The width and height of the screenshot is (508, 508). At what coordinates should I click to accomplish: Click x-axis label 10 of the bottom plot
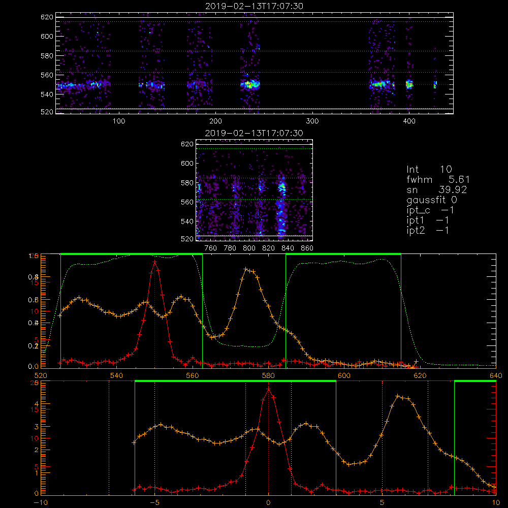496,502
